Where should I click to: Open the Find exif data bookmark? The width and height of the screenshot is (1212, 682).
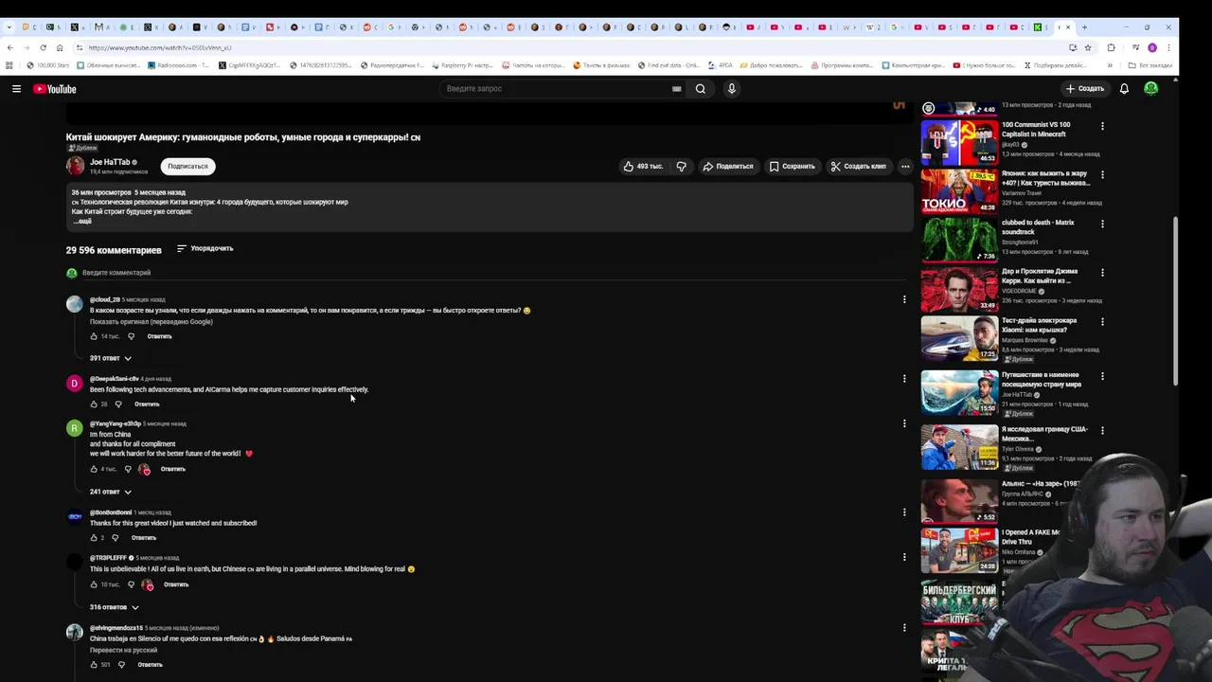(x=668, y=65)
